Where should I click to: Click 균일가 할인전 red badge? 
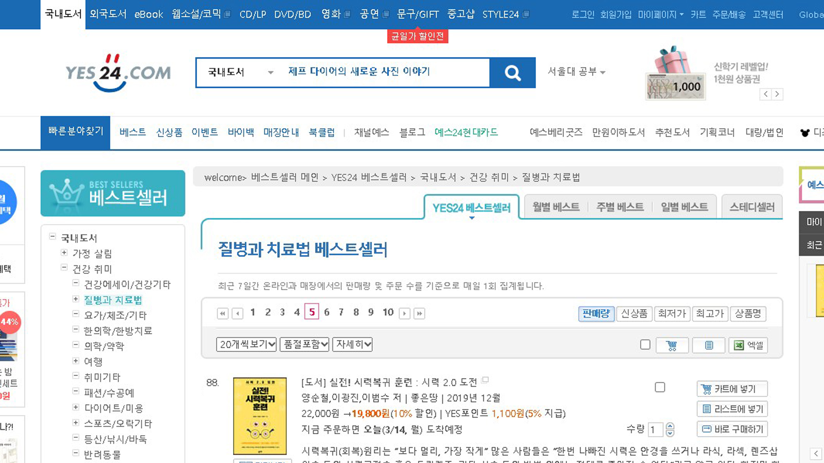(x=418, y=36)
